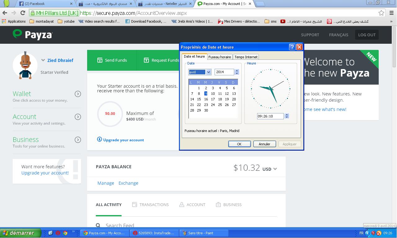Launch Chrome from the quick launch bar
This screenshot has width=397, height=238.
(x=65, y=233)
